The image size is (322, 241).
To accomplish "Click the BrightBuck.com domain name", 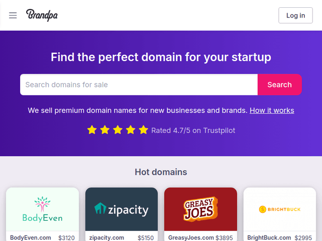I will (x=269, y=238).
